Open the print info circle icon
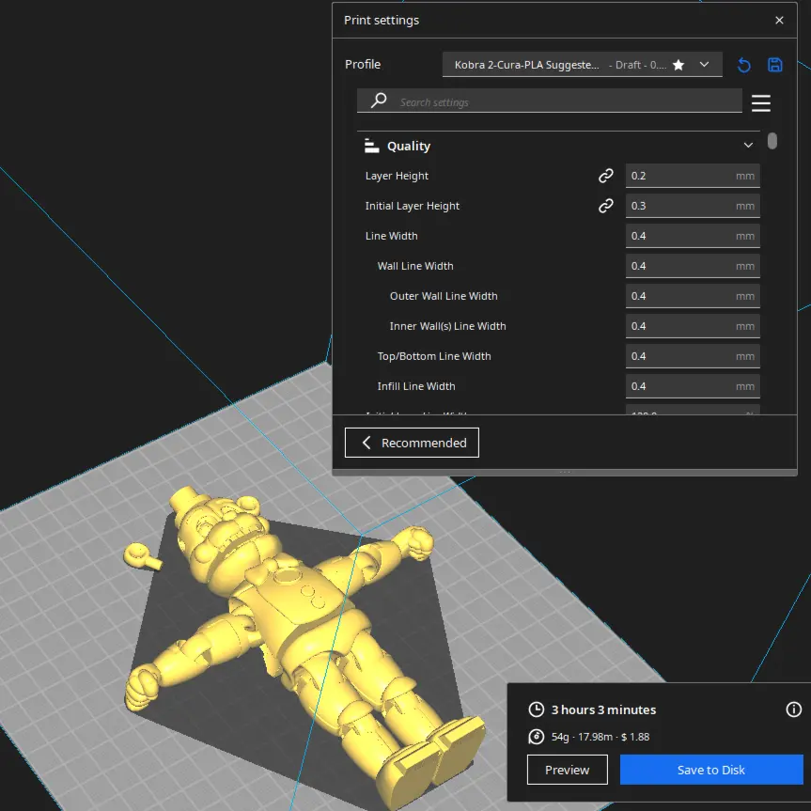Screen dimensions: 811x811 click(793, 710)
